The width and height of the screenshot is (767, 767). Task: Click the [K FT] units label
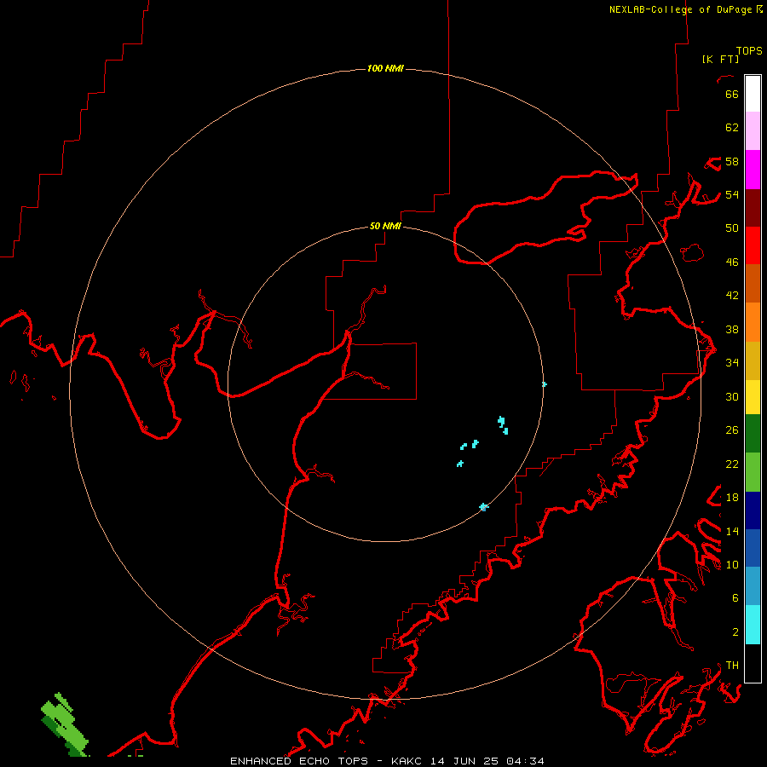tap(720, 59)
